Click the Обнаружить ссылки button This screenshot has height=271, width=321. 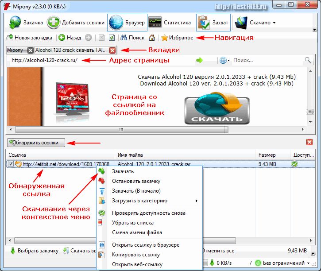(36, 143)
